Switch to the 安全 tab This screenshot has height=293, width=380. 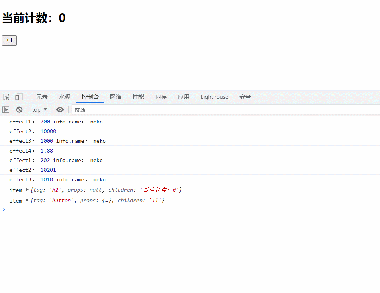245,97
